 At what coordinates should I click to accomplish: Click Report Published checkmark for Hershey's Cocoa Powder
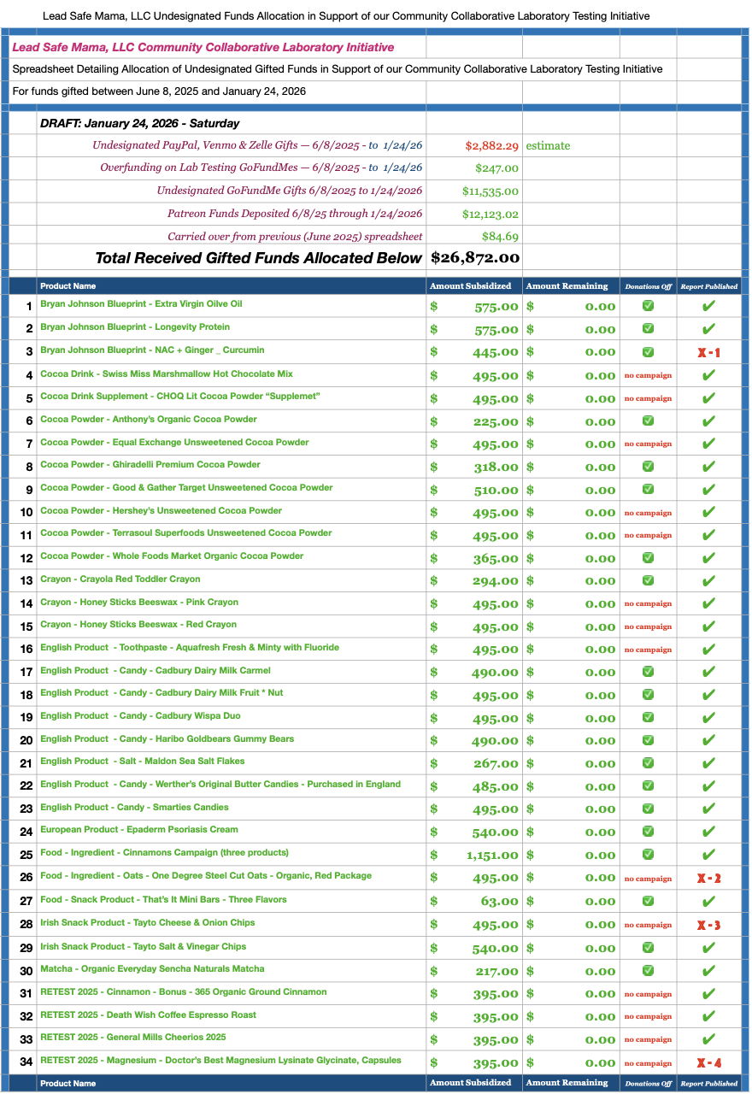(708, 513)
